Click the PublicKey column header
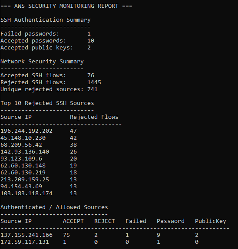Screen dimensions: 238x249 click(211, 221)
